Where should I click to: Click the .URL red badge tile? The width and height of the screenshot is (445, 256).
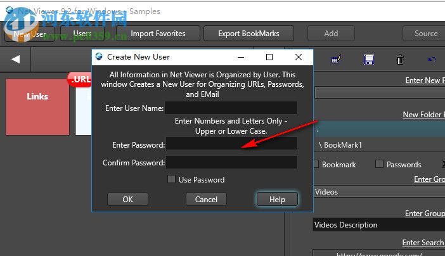point(81,79)
